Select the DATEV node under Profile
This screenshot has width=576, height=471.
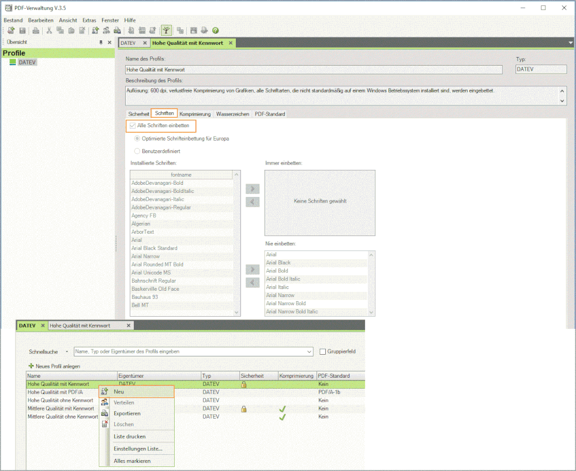coord(27,62)
